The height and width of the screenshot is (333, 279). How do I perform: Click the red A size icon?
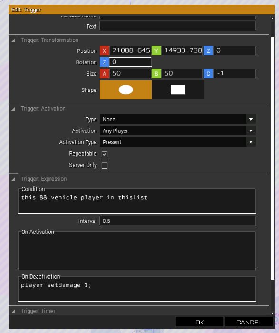pos(105,74)
